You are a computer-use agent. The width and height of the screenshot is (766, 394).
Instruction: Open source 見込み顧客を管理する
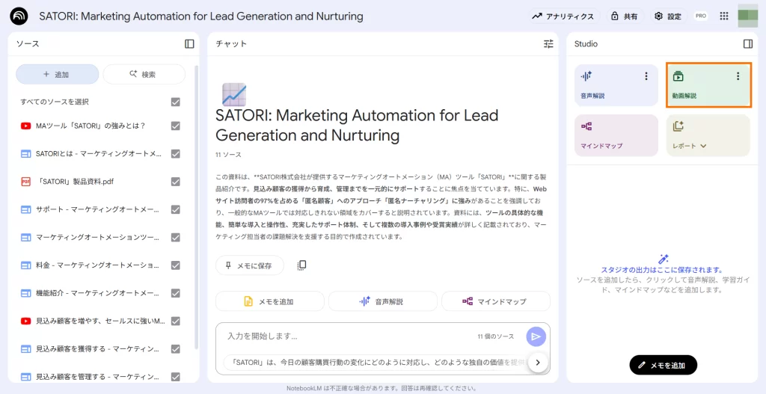tap(98, 377)
